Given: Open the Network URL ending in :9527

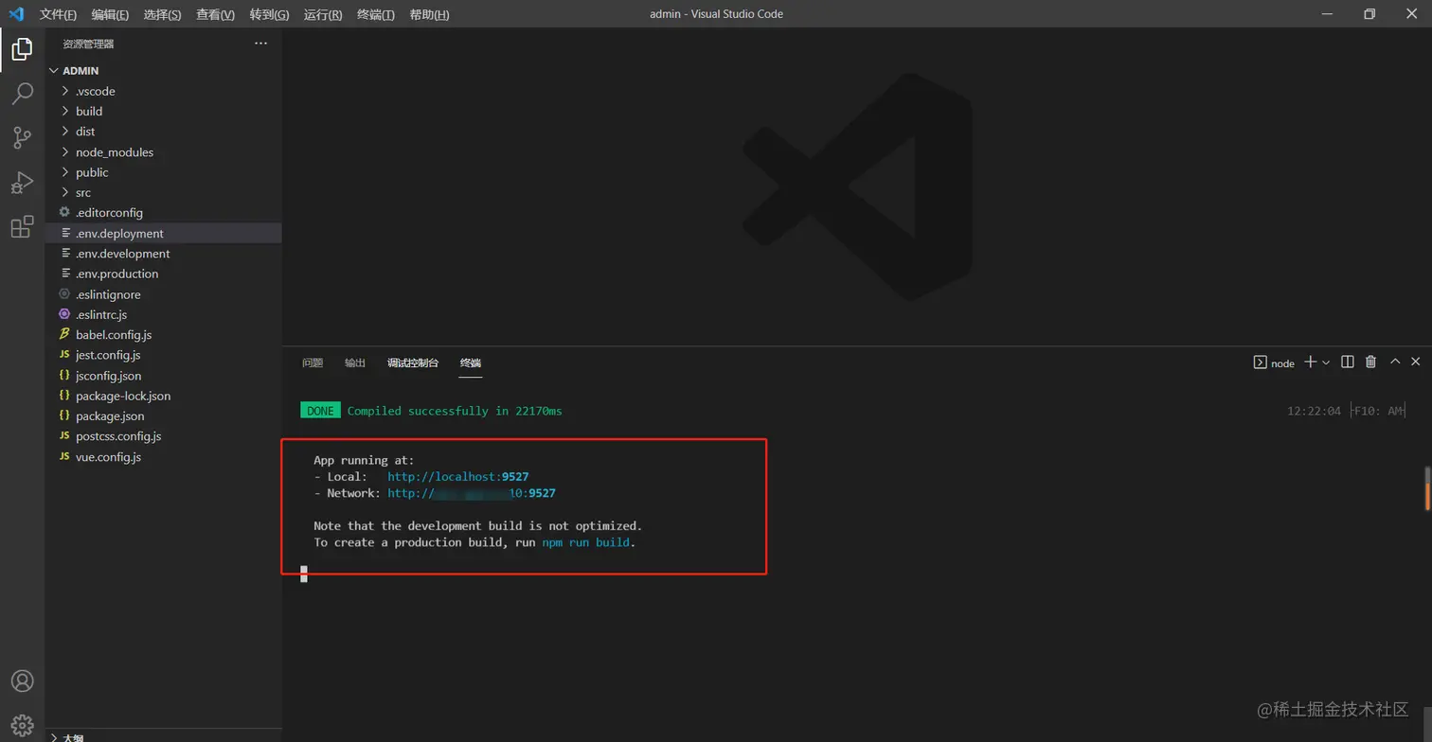Looking at the screenshot, I should [x=472, y=493].
